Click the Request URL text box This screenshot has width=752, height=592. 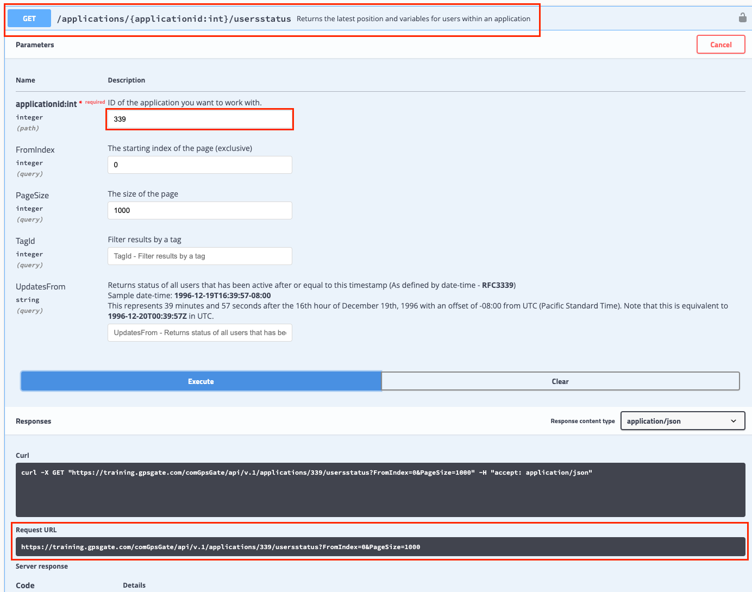380,547
